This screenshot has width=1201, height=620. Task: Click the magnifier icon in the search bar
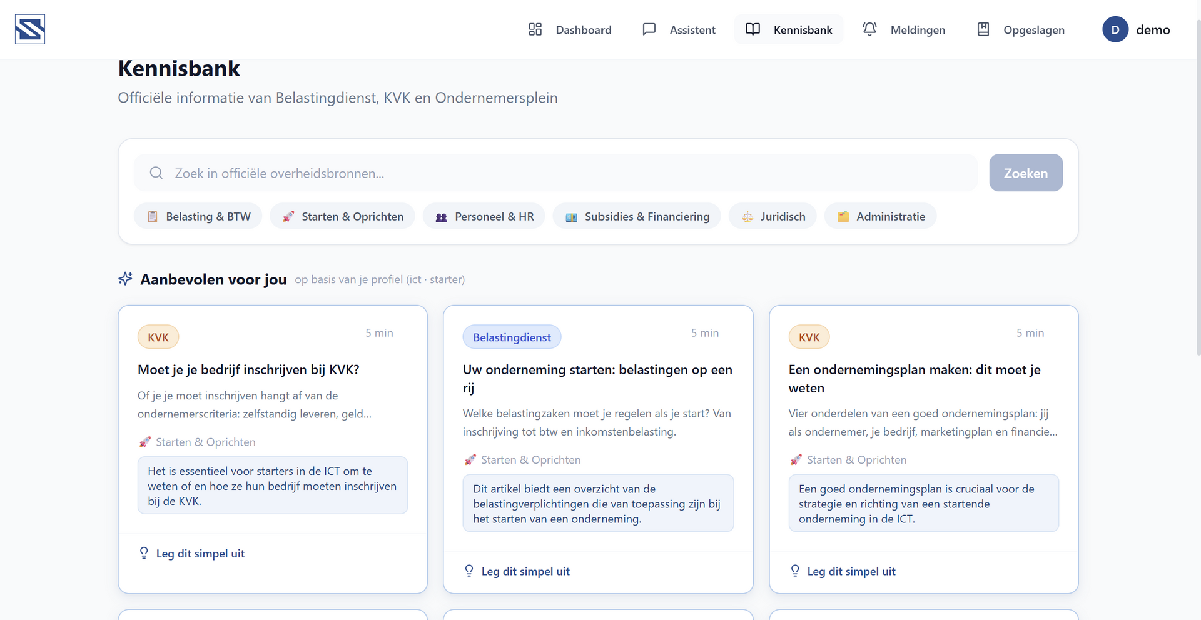pos(156,173)
